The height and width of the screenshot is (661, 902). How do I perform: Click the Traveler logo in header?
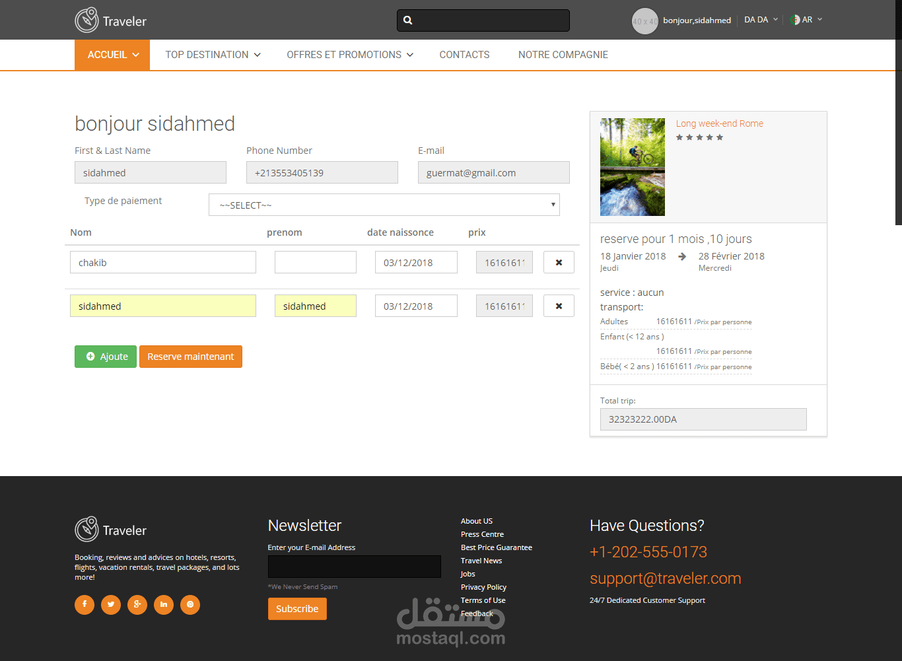pyautogui.click(x=110, y=20)
